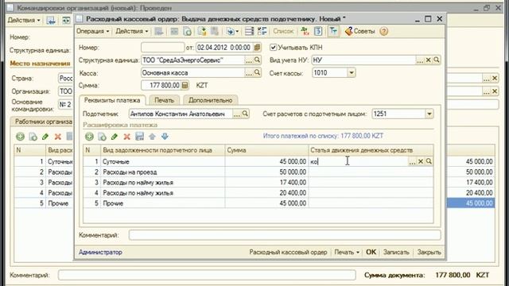This screenshot has height=286, width=509.
Task: Click the Записать button
Action: pyautogui.click(x=396, y=252)
